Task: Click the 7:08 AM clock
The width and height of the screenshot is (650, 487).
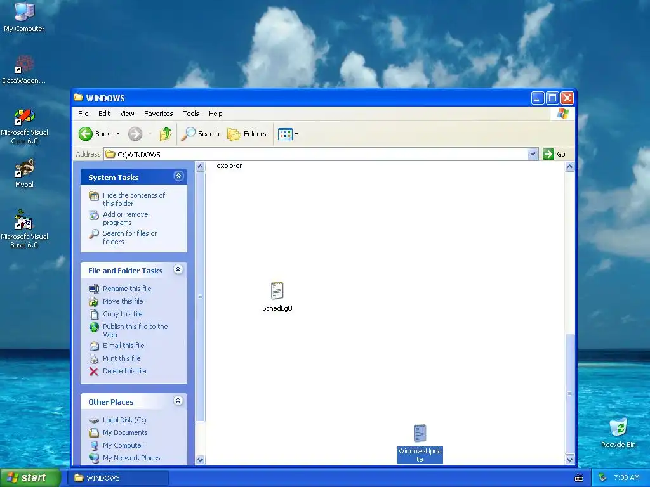Action: tap(627, 477)
